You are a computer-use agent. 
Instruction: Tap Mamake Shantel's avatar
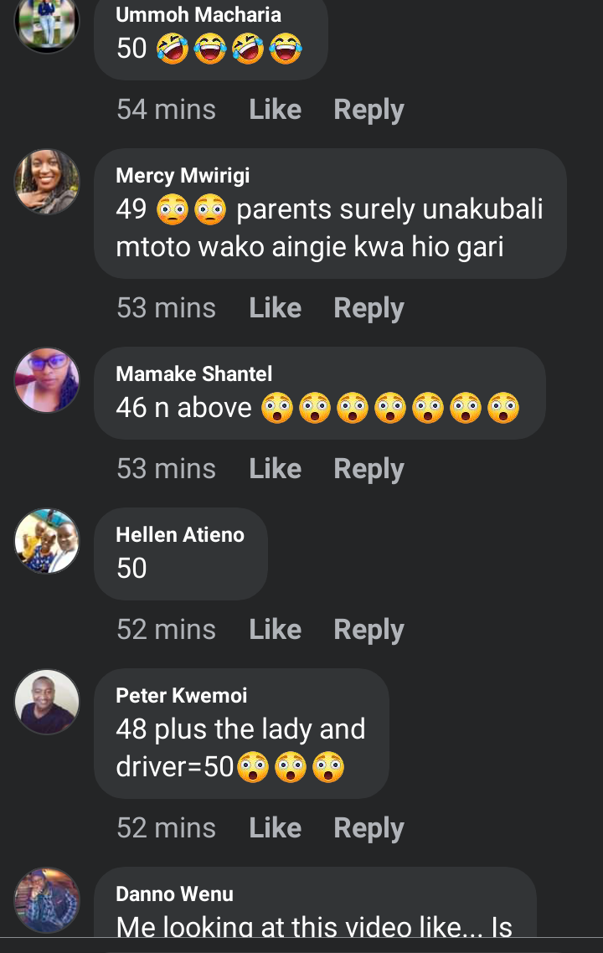click(47, 380)
